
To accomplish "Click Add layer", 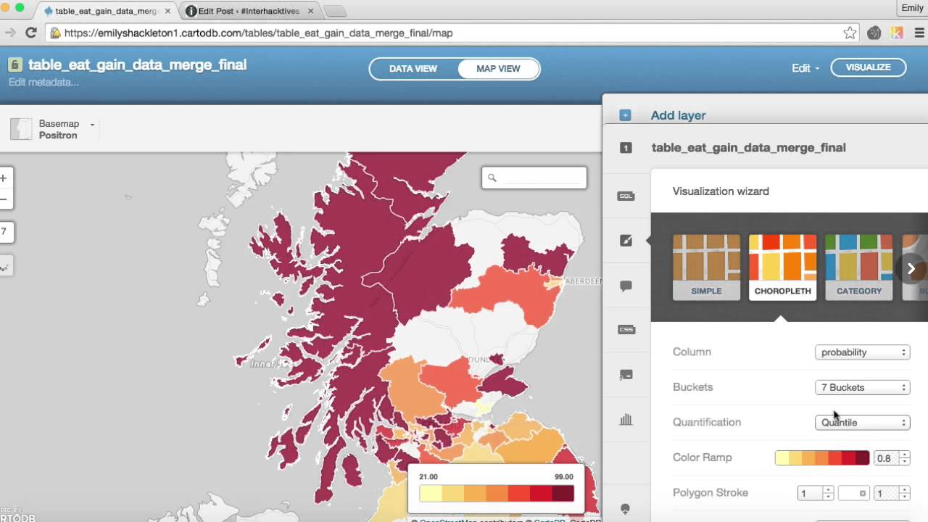I will click(x=678, y=115).
